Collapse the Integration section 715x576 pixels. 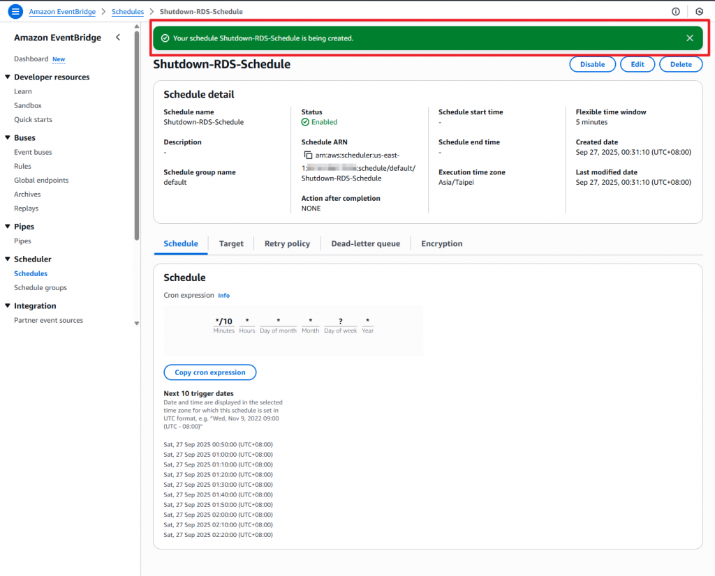7,305
